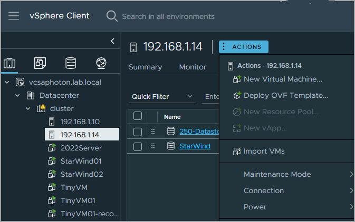Open the StarWind datastore link
Screen dimensions: 355x222
pos(195,146)
